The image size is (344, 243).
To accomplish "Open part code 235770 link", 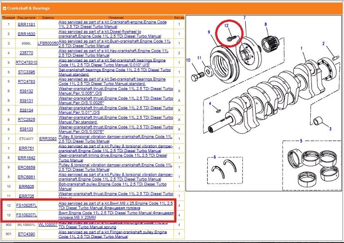I will pyautogui.click(x=26, y=53).
